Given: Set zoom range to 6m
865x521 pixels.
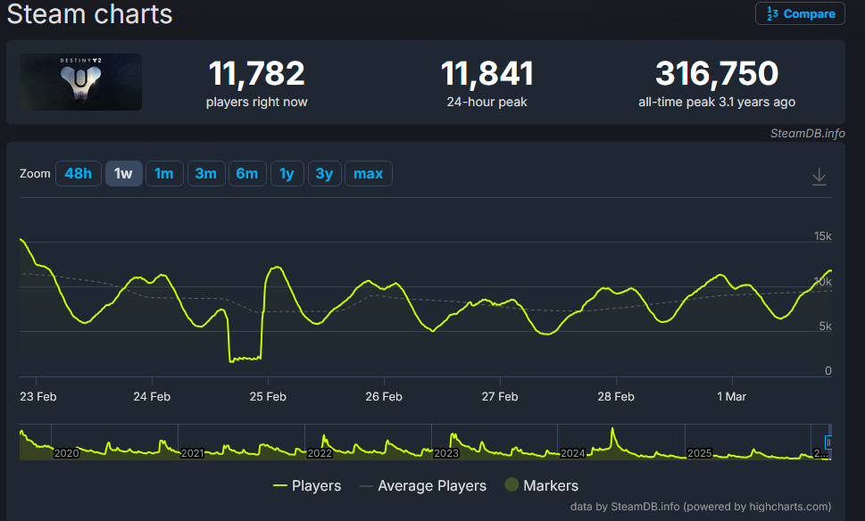Looking at the screenshot, I should coord(247,174).
